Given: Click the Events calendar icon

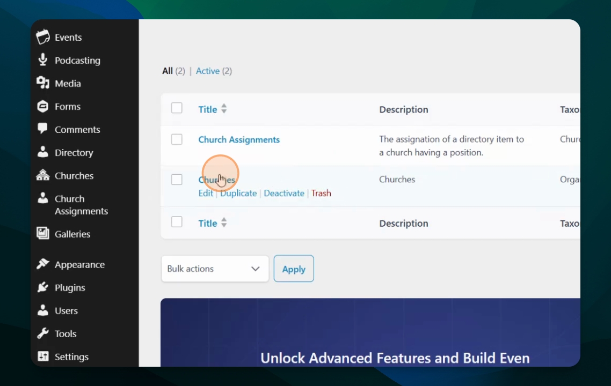Looking at the screenshot, I should [x=43, y=37].
